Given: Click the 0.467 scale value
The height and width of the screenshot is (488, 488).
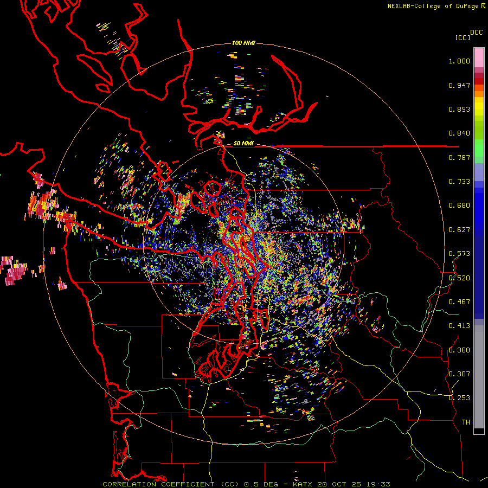Looking at the screenshot, I should (x=459, y=302).
